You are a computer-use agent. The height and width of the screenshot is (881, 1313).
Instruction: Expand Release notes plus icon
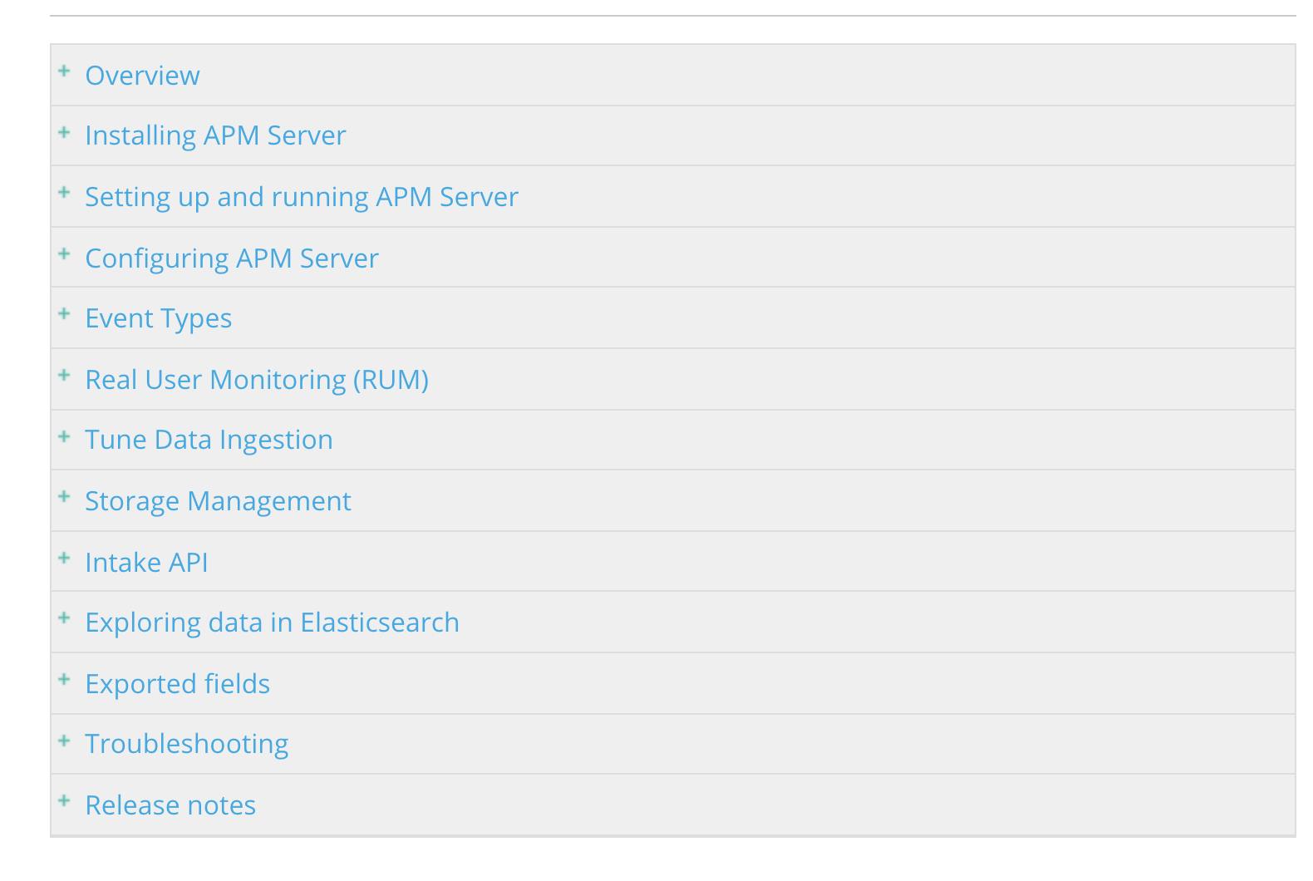point(64,801)
